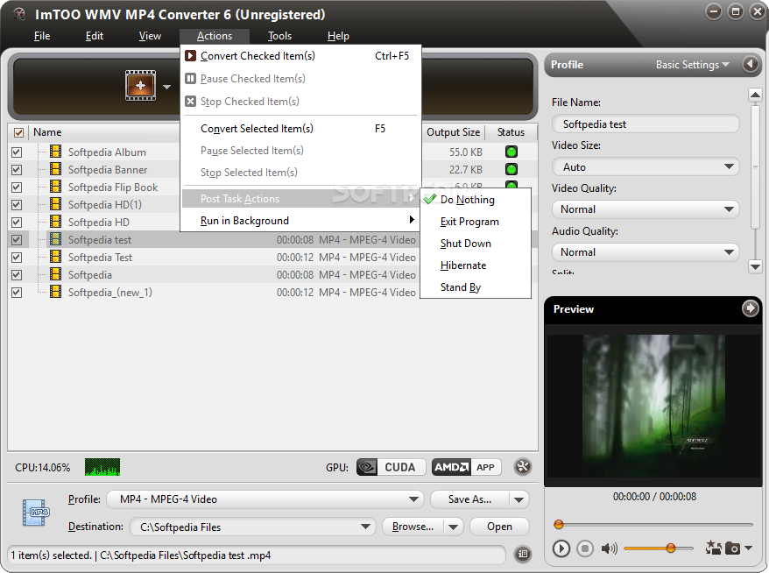Screen dimensions: 769x573
Task: Click the green status light of Softpedia Banner
Action: point(511,169)
